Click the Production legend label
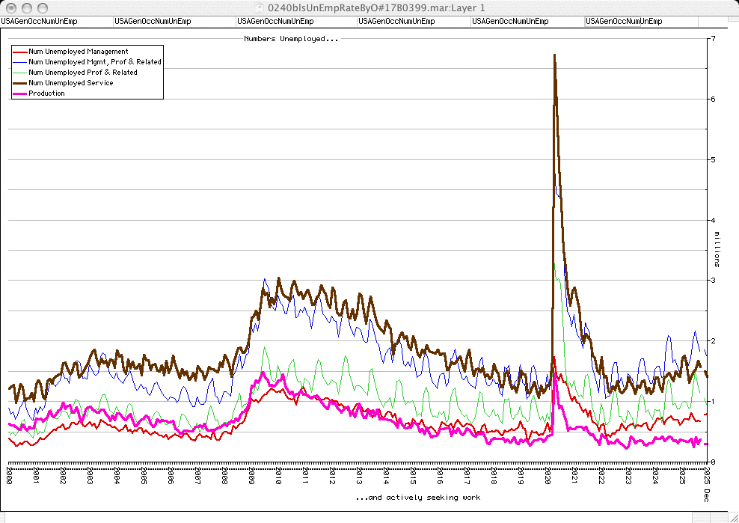The width and height of the screenshot is (739, 523). [46, 94]
